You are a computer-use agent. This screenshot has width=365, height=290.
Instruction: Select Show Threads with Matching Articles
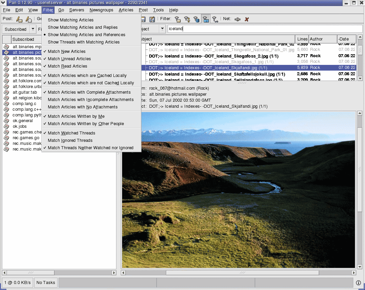(x=91, y=42)
